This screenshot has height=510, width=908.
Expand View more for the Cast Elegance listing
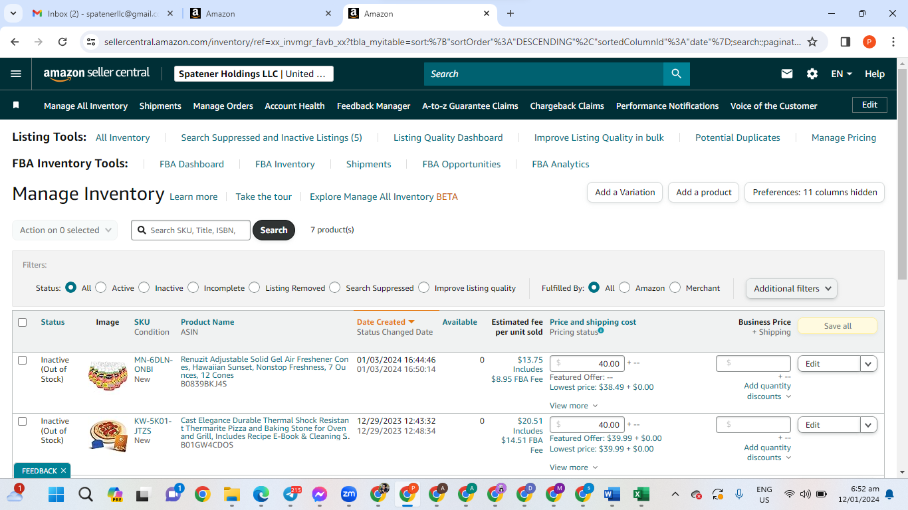[x=574, y=467]
